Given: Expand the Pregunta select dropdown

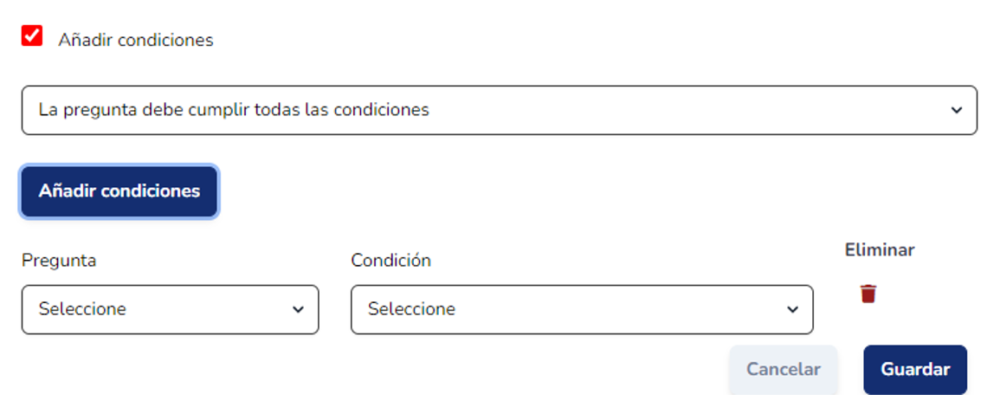Looking at the screenshot, I should [170, 309].
